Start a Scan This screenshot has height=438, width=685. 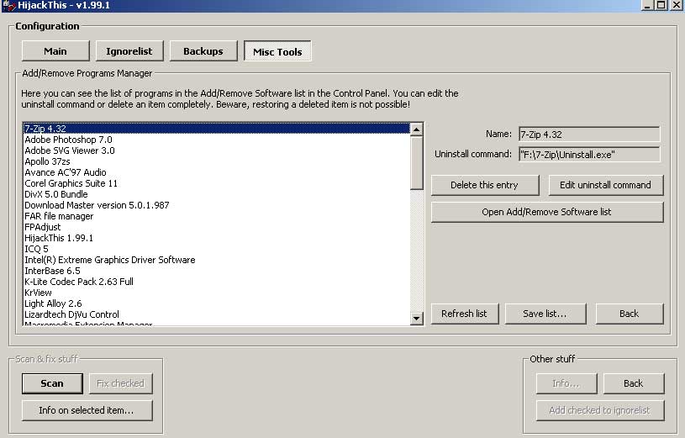pyautogui.click(x=52, y=383)
